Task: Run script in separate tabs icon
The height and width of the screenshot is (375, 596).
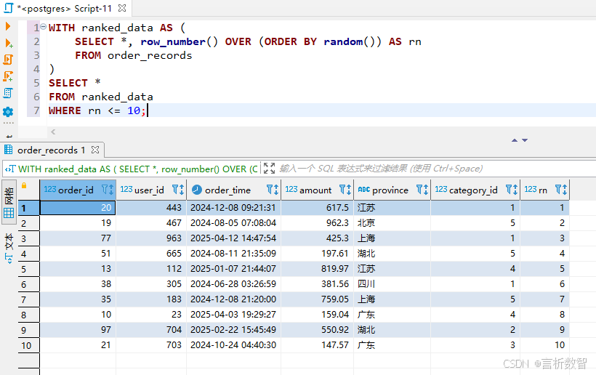Action: click(x=8, y=76)
